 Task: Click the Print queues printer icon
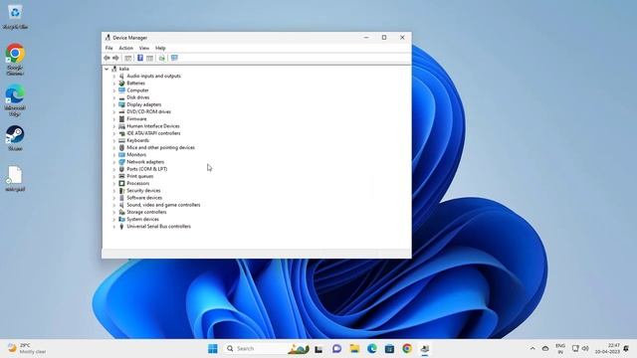pyautogui.click(x=121, y=176)
